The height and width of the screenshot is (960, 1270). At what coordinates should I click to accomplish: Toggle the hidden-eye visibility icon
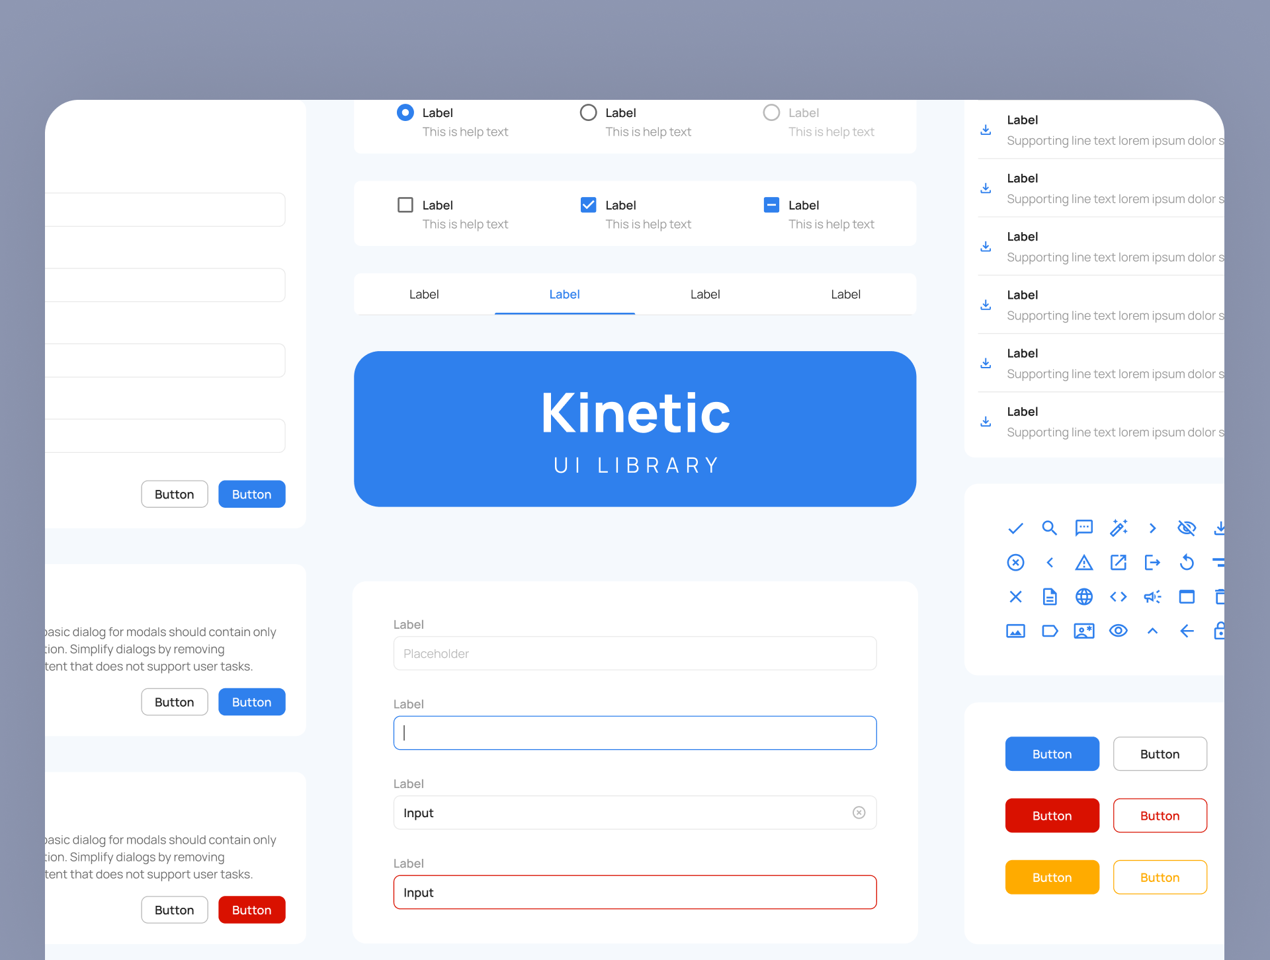tap(1187, 528)
